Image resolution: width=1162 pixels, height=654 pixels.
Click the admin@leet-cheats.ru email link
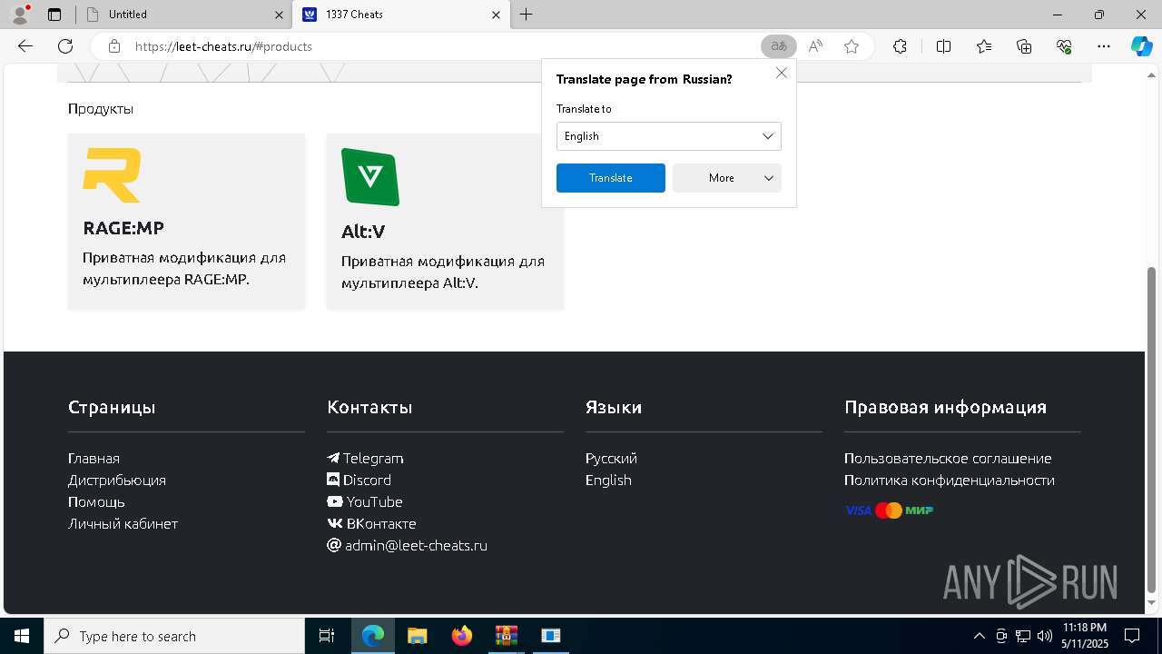pos(416,545)
